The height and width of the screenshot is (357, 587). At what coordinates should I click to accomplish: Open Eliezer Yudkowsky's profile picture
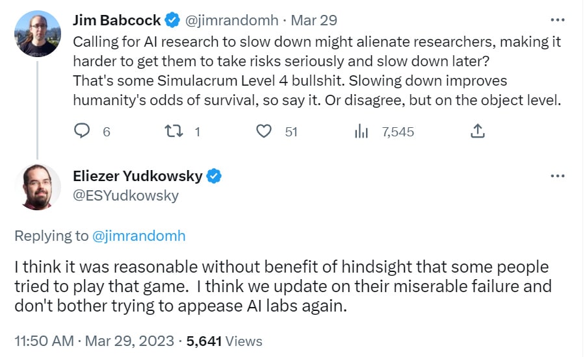38,187
